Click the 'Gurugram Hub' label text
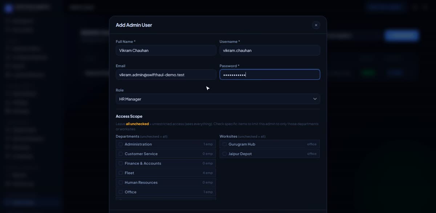The height and width of the screenshot is (213, 436). (x=242, y=144)
